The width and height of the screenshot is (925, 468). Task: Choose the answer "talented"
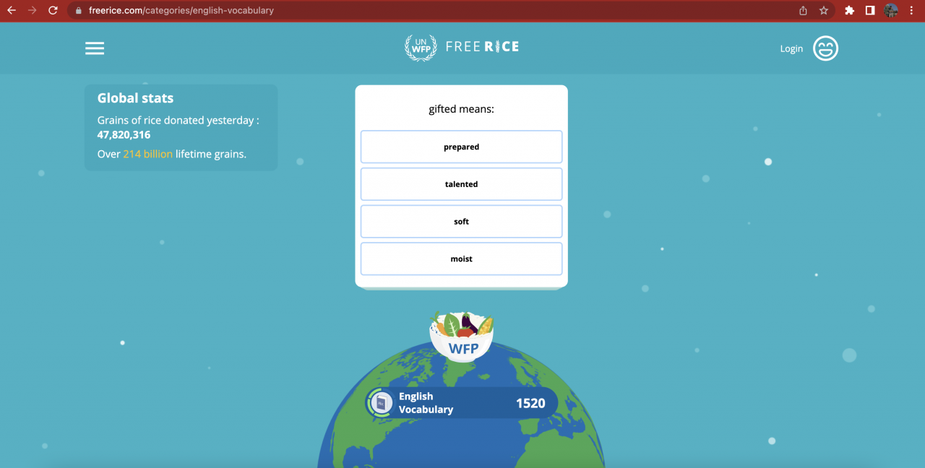click(x=461, y=184)
